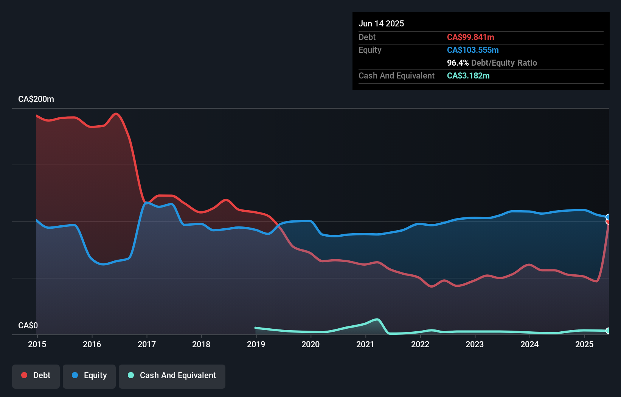
Task: Select the Equity endpoint marker on the chart
Action: (608, 216)
